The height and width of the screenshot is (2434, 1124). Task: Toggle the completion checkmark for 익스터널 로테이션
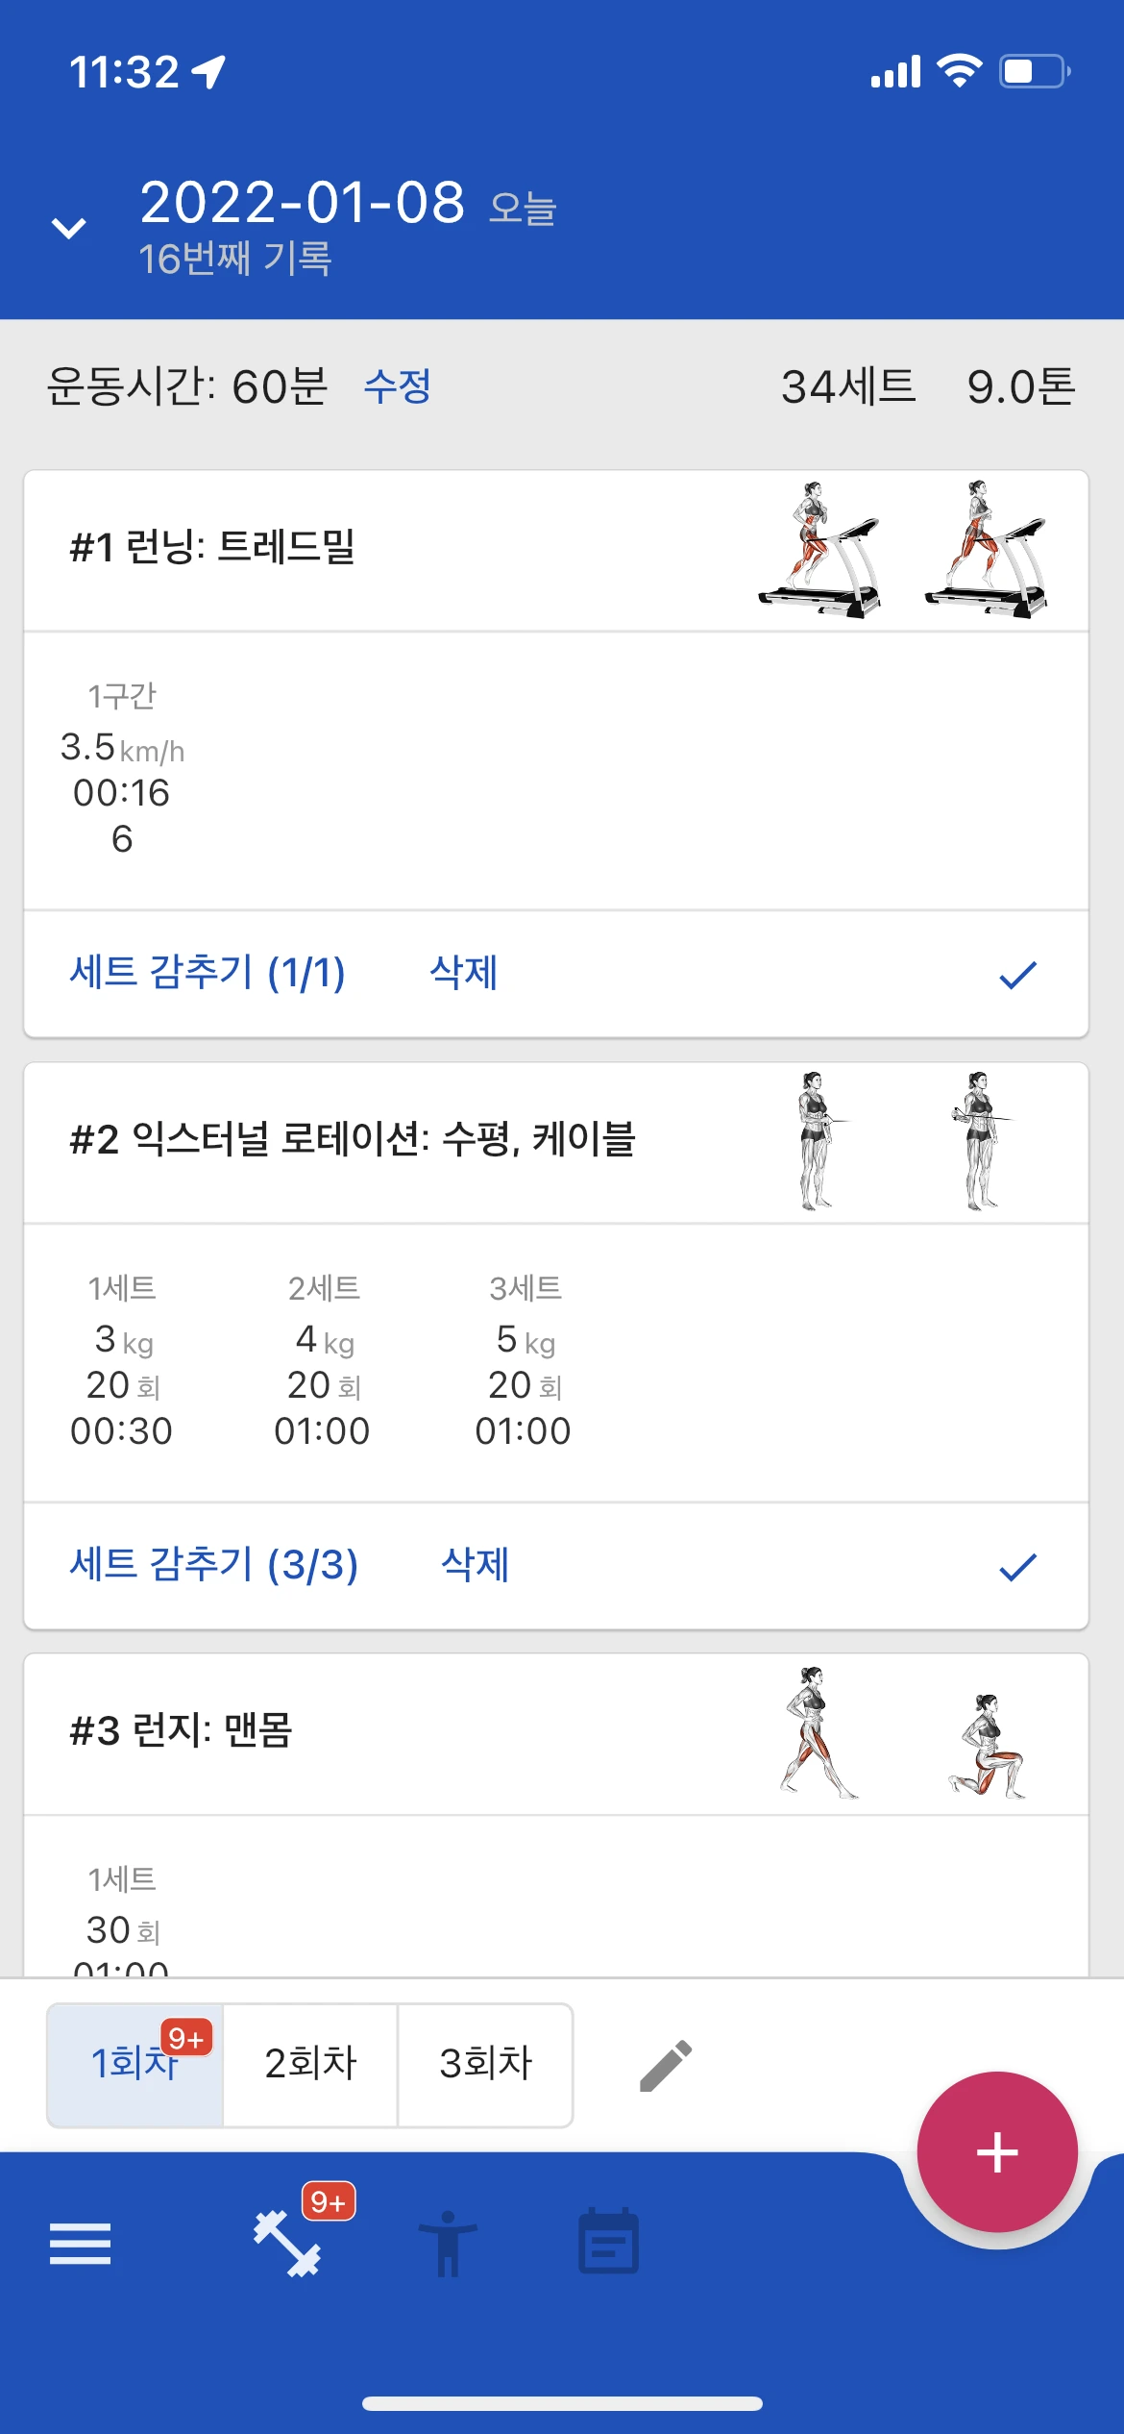[x=1018, y=1567]
